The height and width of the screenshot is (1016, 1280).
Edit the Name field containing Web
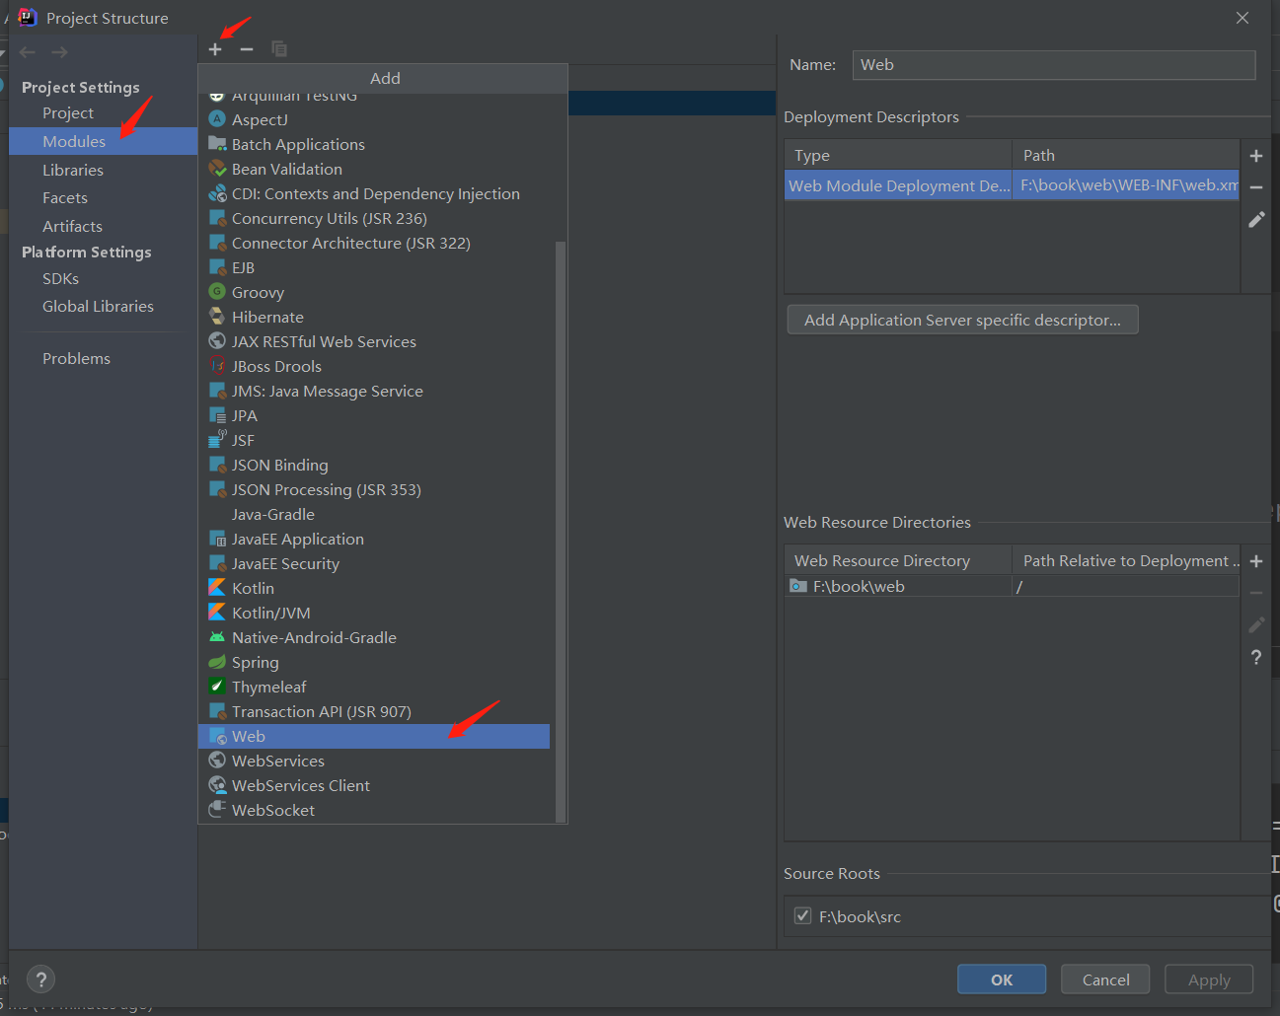tap(1053, 64)
